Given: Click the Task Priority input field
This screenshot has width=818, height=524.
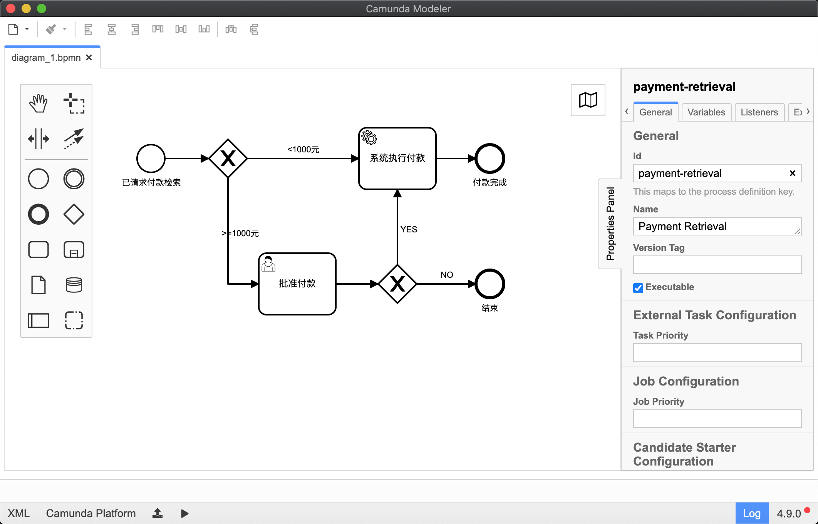Looking at the screenshot, I should coord(717,352).
